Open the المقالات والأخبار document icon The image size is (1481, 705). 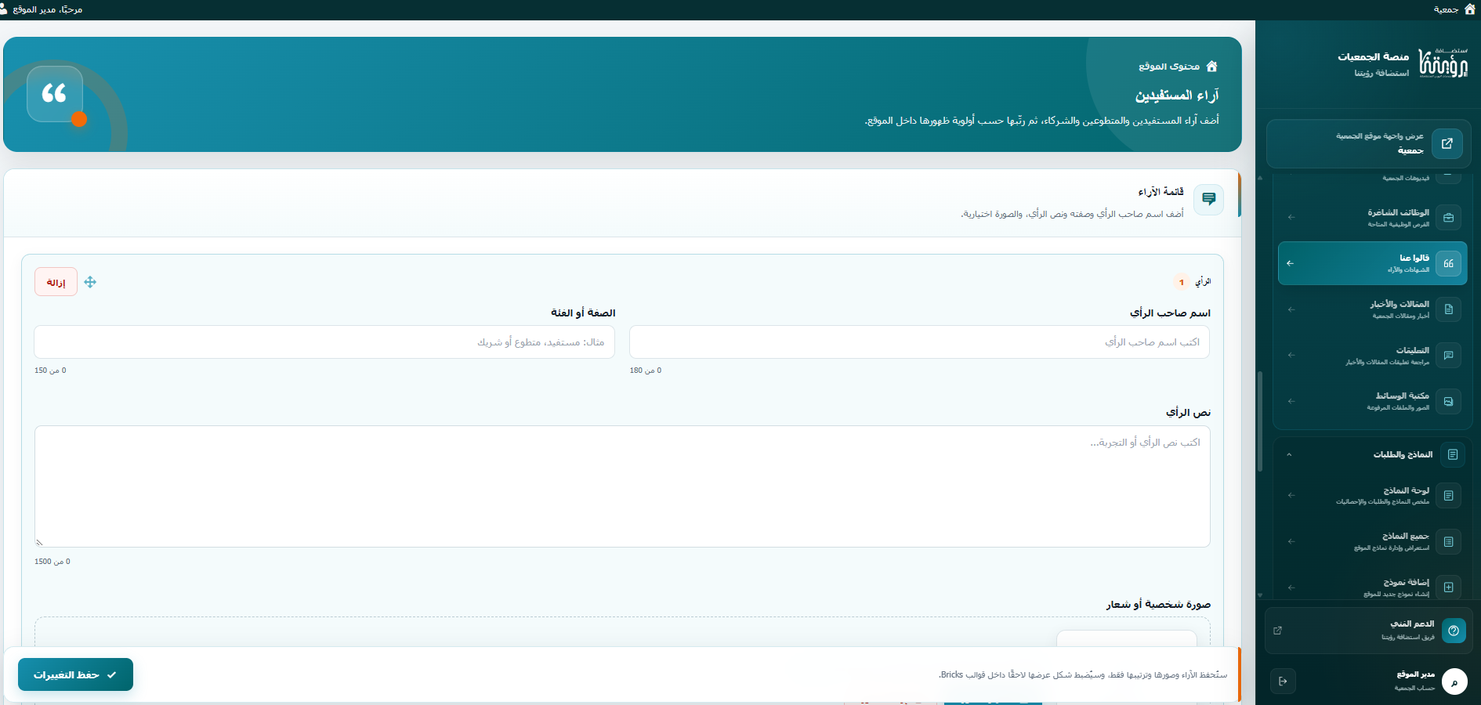point(1448,309)
